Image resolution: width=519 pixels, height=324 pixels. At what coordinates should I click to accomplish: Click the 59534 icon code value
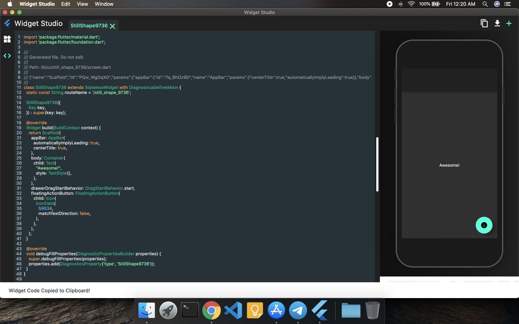(45, 208)
